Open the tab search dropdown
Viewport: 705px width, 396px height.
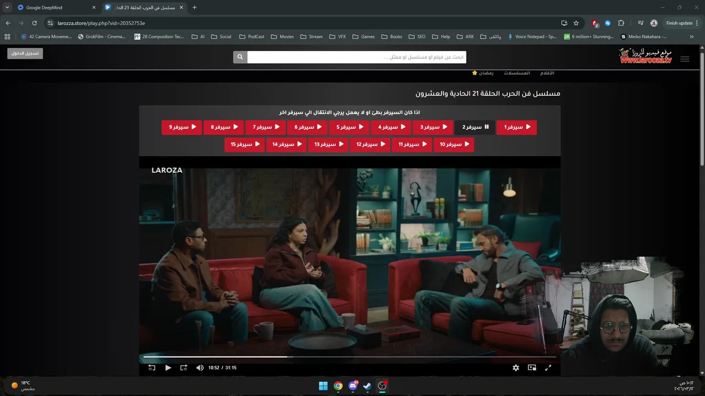click(x=7, y=8)
